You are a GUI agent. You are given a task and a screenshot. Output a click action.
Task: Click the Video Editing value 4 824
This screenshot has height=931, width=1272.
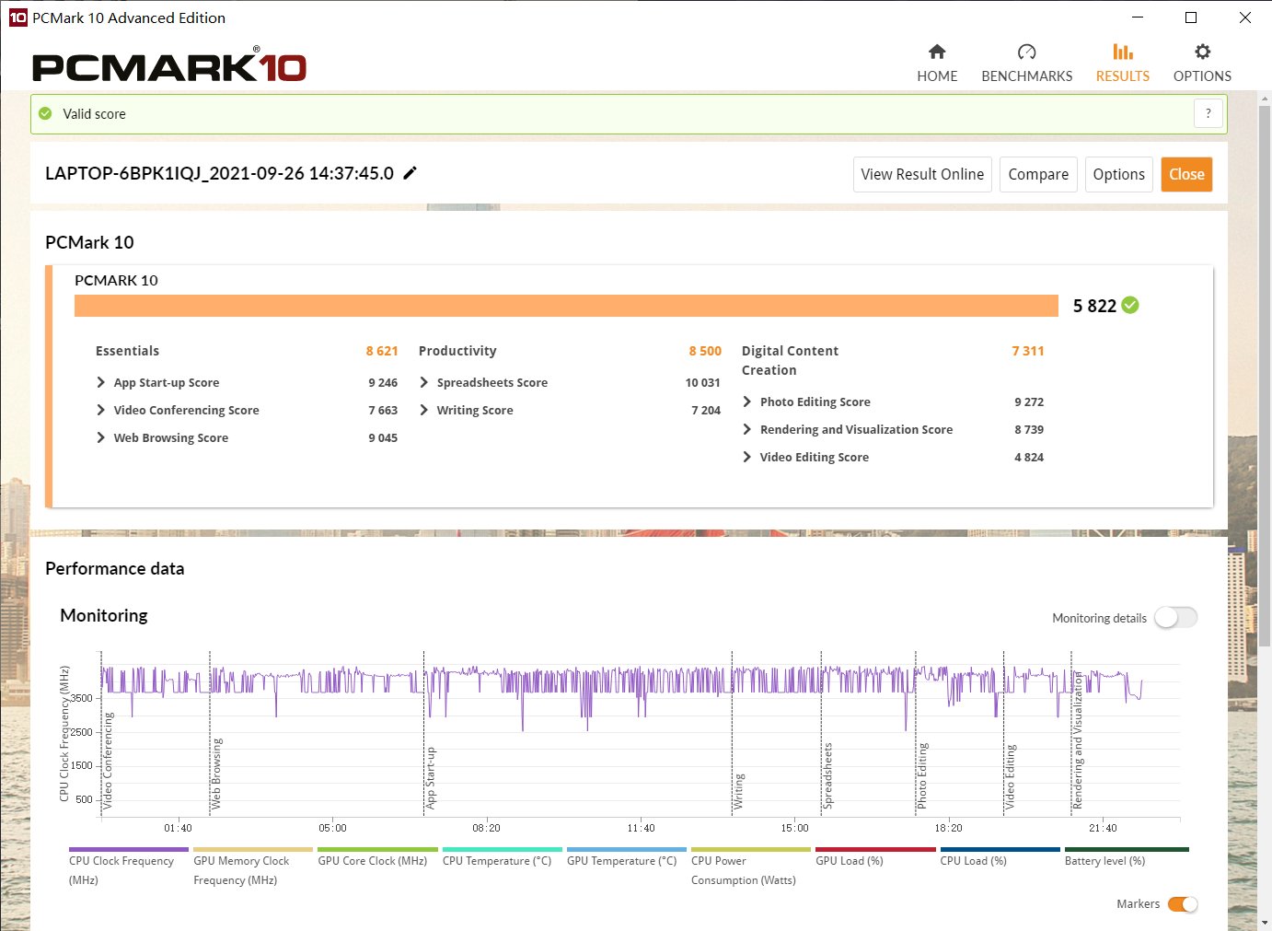tap(1029, 457)
